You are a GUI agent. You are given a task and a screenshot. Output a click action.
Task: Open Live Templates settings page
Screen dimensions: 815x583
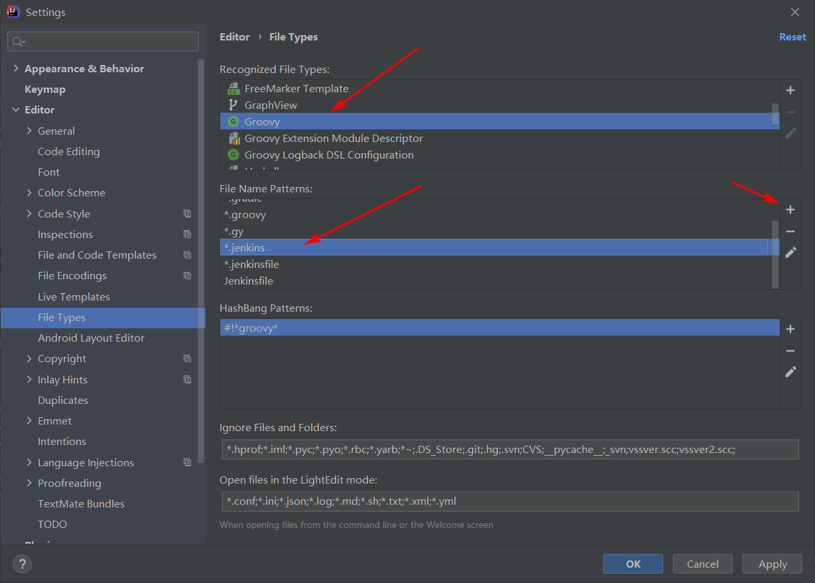74,297
